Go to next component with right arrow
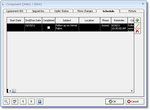This screenshot has width=150, height=110. 31,101
